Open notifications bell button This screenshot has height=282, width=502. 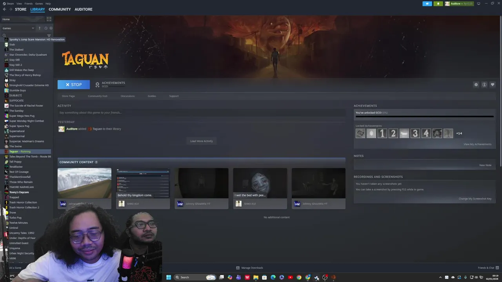tap(438, 4)
